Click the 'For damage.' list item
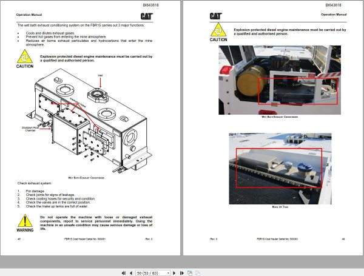This screenshot has height=276, width=364. 35,191
